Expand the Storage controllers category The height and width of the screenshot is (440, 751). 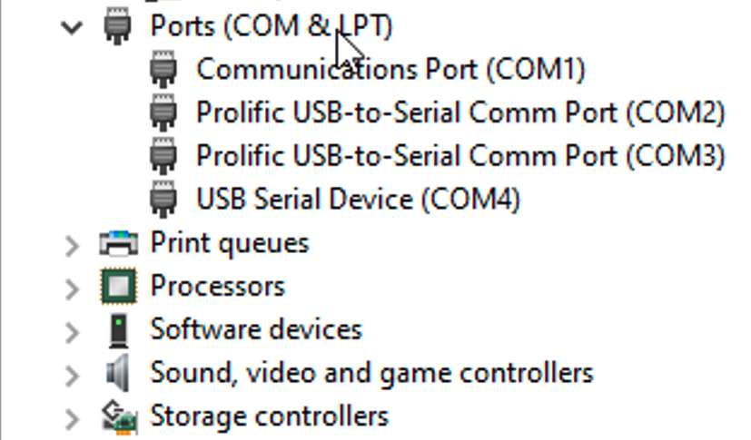(x=72, y=419)
